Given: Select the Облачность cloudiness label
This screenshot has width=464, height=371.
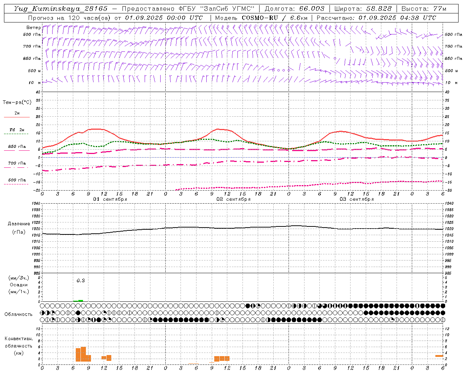Looking at the screenshot, I should [18, 314].
